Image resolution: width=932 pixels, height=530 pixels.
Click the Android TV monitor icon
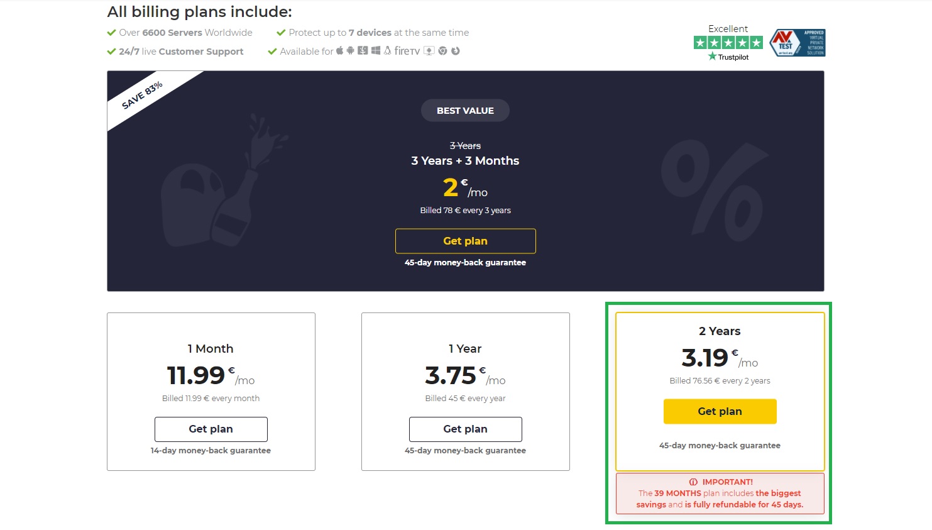pos(429,51)
